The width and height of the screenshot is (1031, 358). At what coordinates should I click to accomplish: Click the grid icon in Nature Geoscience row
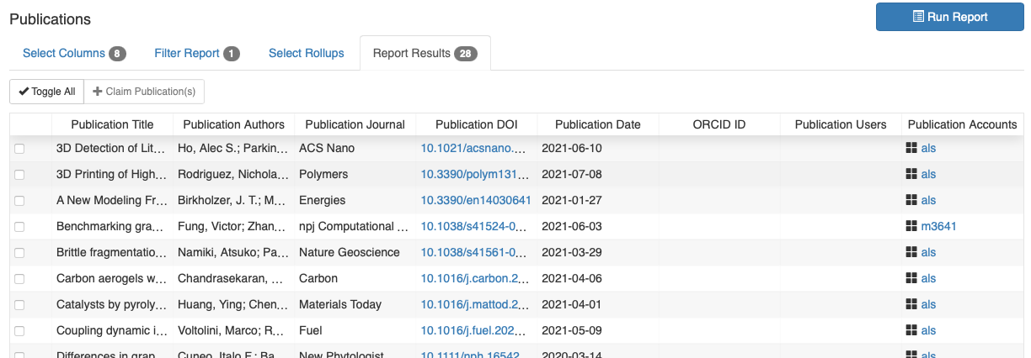pos(911,252)
